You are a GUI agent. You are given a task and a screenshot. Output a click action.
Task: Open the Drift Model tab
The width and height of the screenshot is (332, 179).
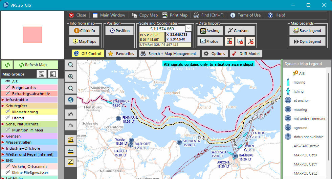click(x=246, y=54)
